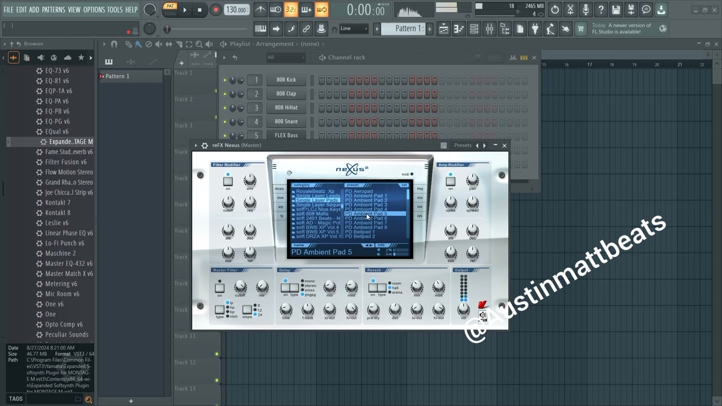
Task: Open the All channel filter dropdown in Channel rack
Action: coord(285,58)
